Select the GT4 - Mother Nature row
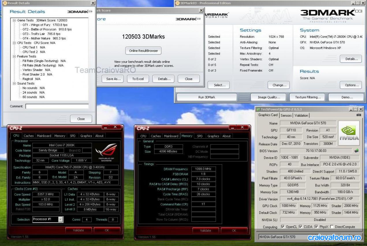Screen dimensions: 367x246 44,38
